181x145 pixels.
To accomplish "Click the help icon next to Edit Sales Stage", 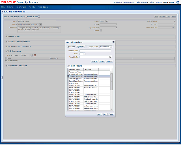I will (x=39, y=16).
